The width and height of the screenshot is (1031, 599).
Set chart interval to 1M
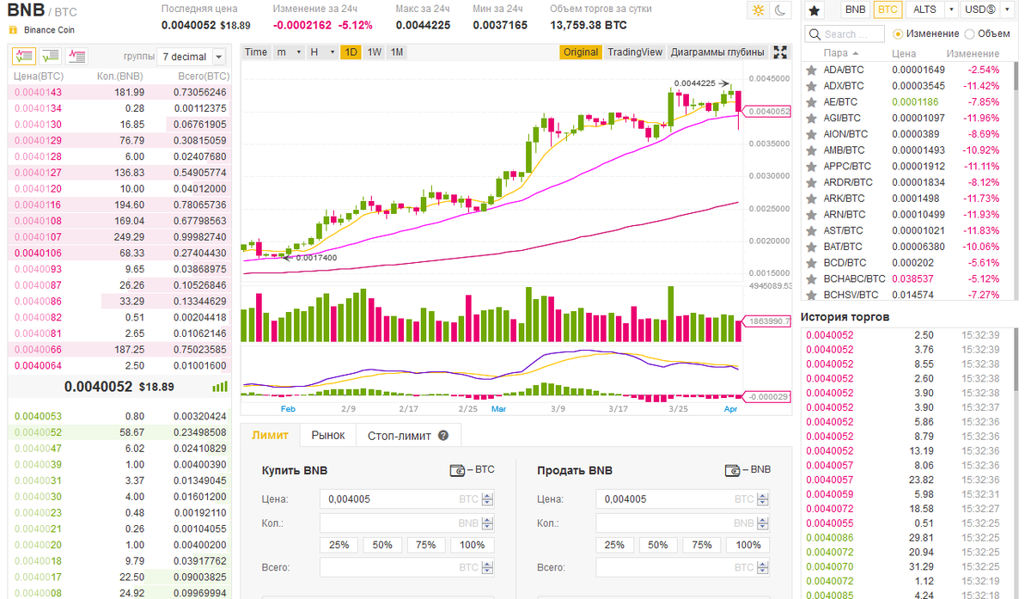[x=397, y=52]
